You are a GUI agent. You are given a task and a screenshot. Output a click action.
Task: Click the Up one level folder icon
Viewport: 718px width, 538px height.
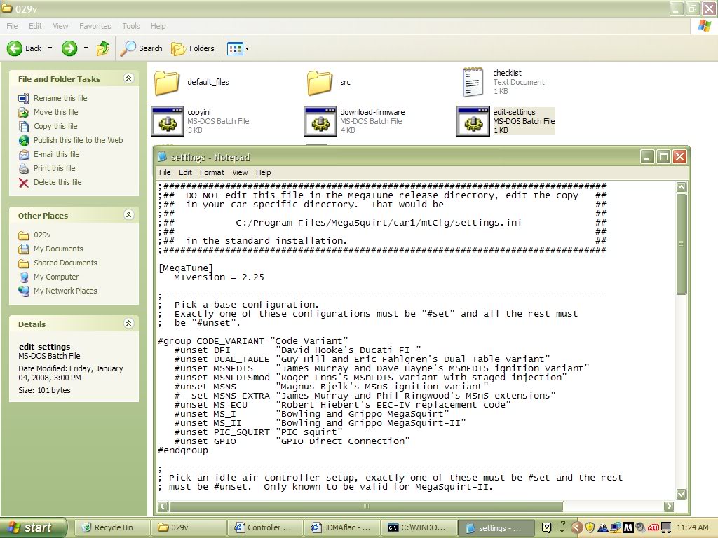click(103, 48)
